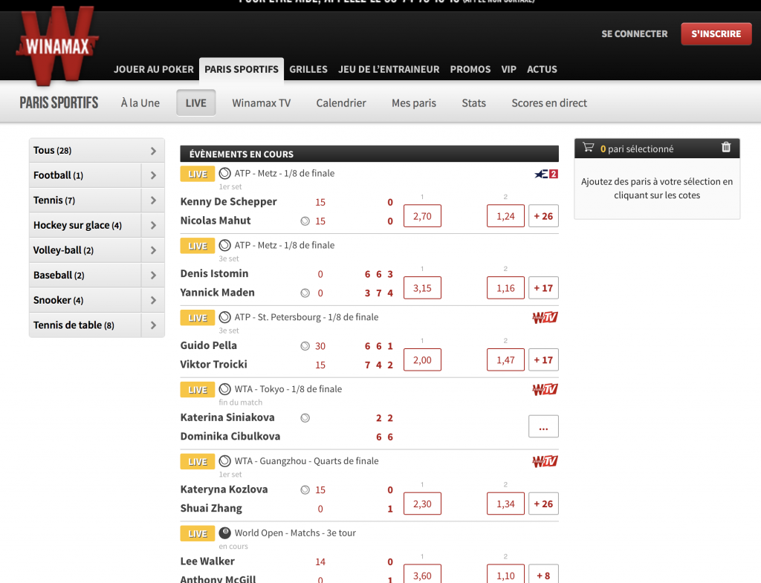Image resolution: width=761 pixels, height=583 pixels.
Task: Show +17 more bets for Pella match
Action: 543,360
